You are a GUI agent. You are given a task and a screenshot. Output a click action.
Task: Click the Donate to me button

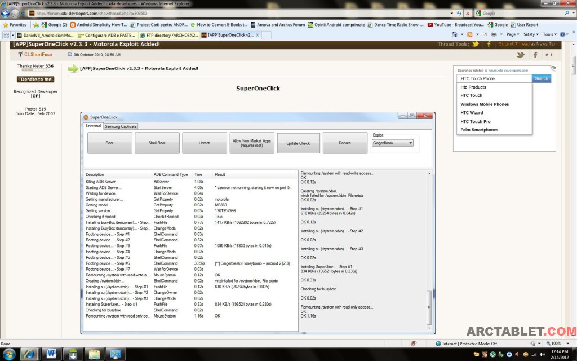coord(35,79)
